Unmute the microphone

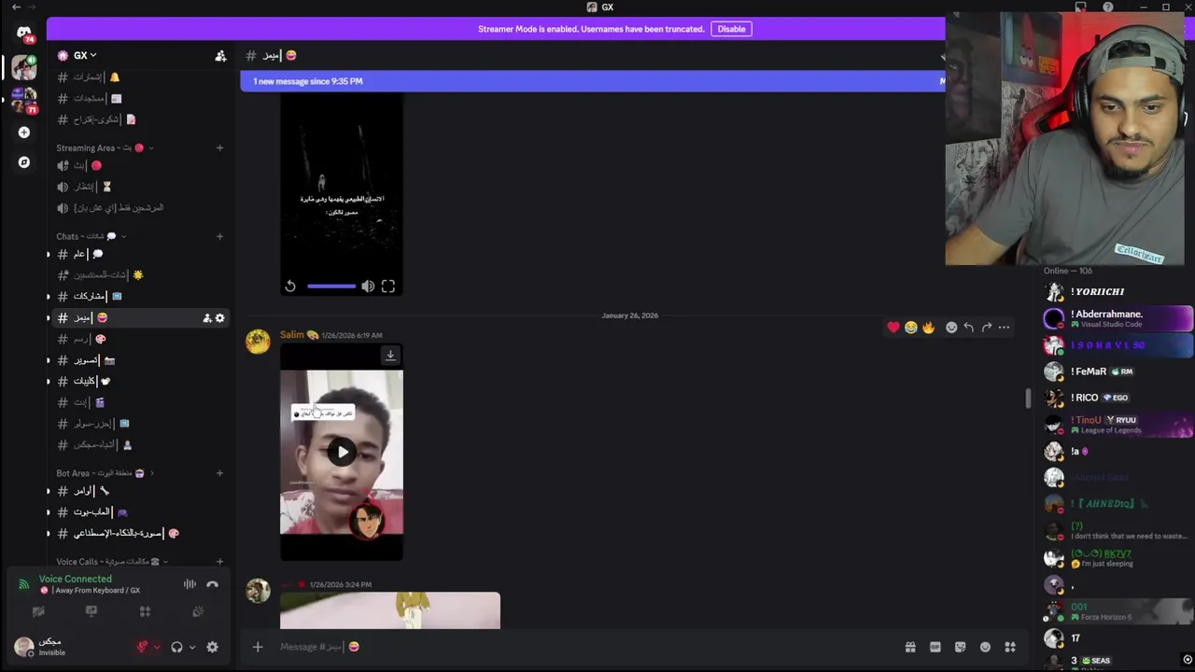tap(142, 647)
